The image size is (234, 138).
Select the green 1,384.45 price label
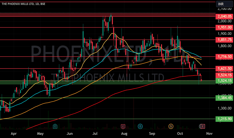[224, 98]
